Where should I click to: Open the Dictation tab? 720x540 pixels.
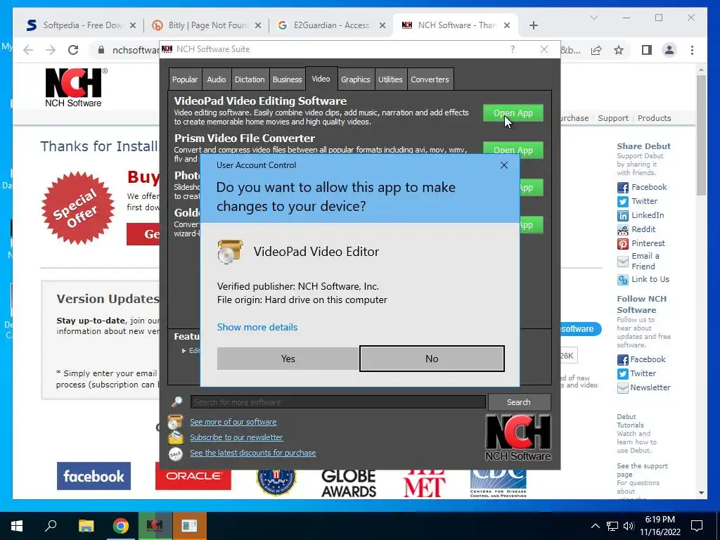250,79
